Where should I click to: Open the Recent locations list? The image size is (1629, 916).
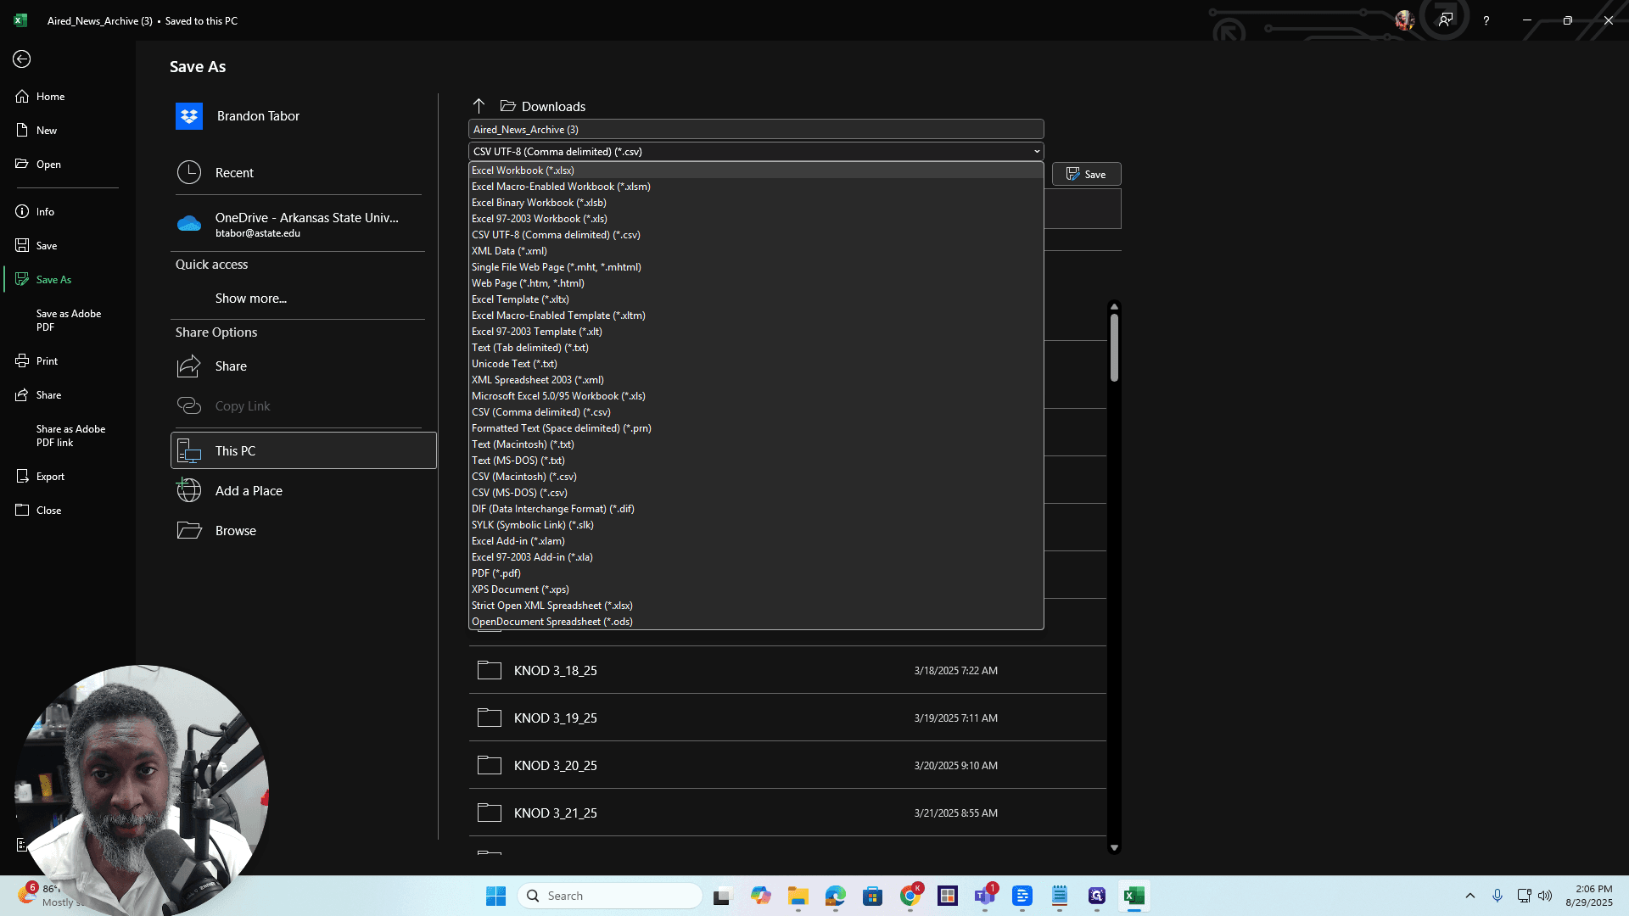[303, 173]
